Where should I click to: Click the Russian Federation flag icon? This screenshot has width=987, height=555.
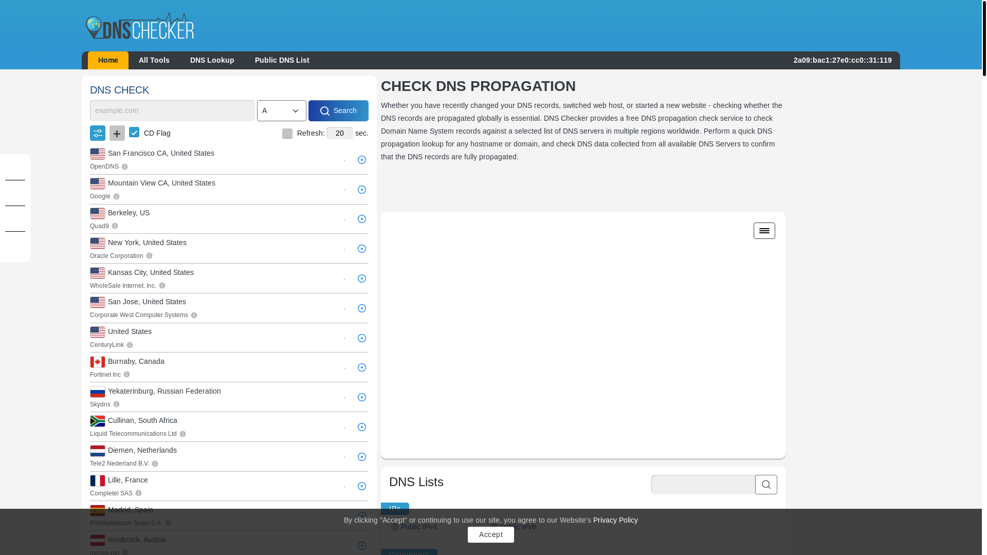pyautogui.click(x=98, y=392)
